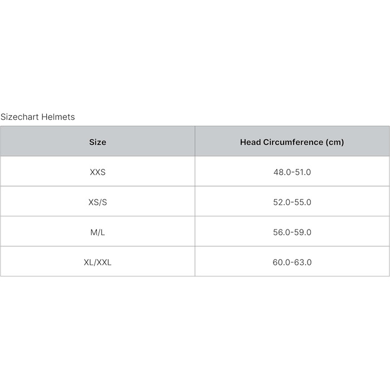Select the XL/XXL size cell
This screenshot has height=390, width=390.
pos(97,262)
